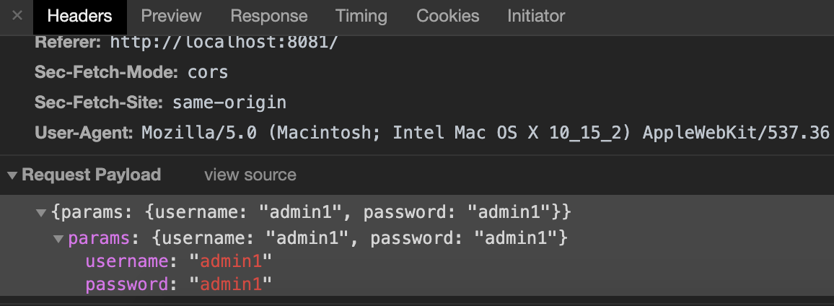This screenshot has width=834, height=306.
Task: Click the Request Payload section title
Action: point(91,175)
